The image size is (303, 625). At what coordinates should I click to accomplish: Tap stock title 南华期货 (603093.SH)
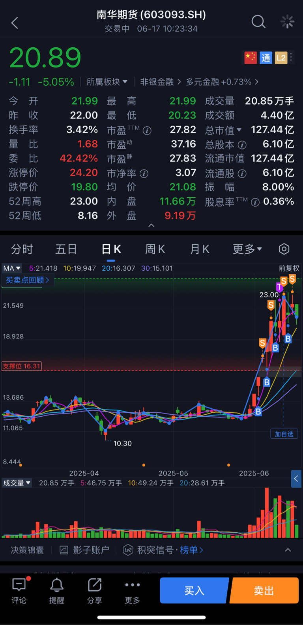[151, 15]
